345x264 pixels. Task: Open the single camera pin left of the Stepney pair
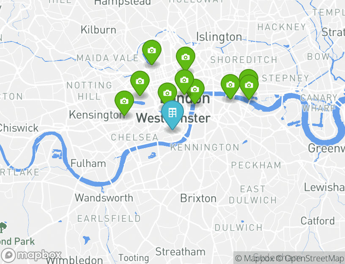(230, 85)
